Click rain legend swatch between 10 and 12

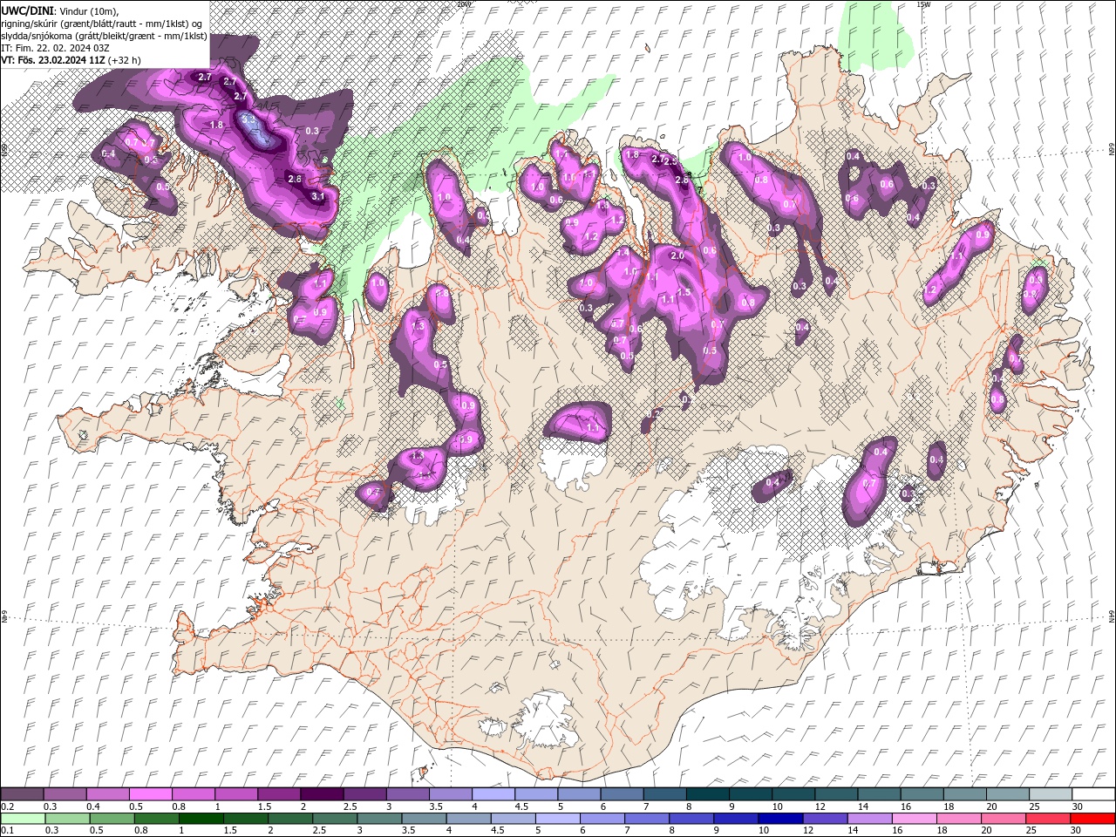tap(781, 818)
